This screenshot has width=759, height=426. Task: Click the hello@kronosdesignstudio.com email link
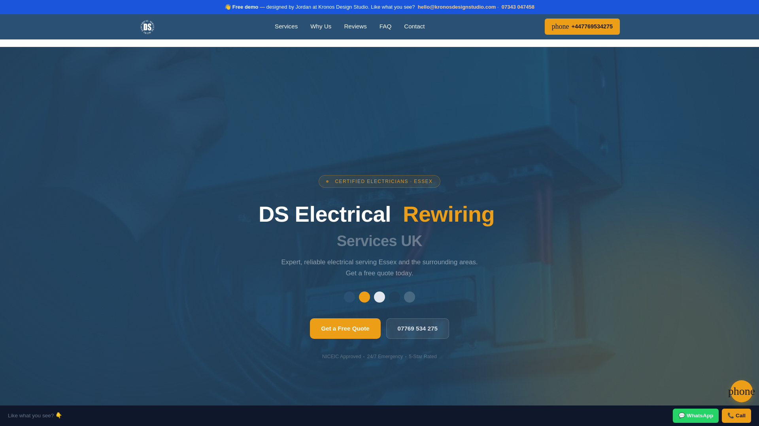point(457,7)
